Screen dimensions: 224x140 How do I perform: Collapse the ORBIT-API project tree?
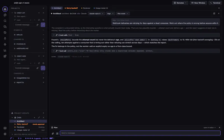pyautogui.click(x=12, y=13)
